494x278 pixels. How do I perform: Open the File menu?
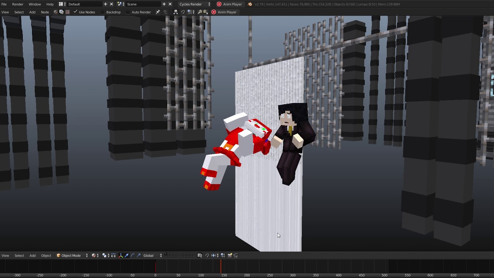4,4
